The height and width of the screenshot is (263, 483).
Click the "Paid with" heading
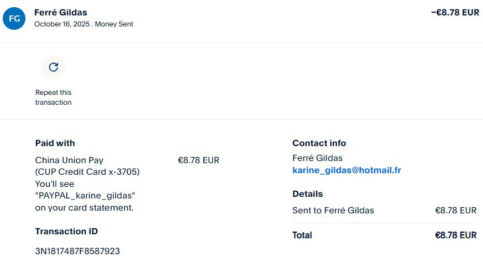coord(55,143)
